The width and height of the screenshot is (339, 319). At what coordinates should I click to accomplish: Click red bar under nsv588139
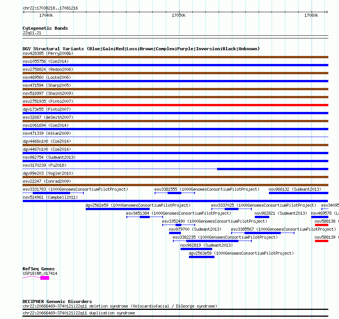coord(322,241)
